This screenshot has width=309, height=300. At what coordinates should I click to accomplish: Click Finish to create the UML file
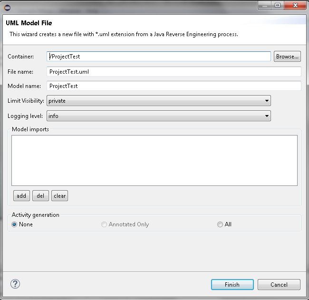point(232,284)
